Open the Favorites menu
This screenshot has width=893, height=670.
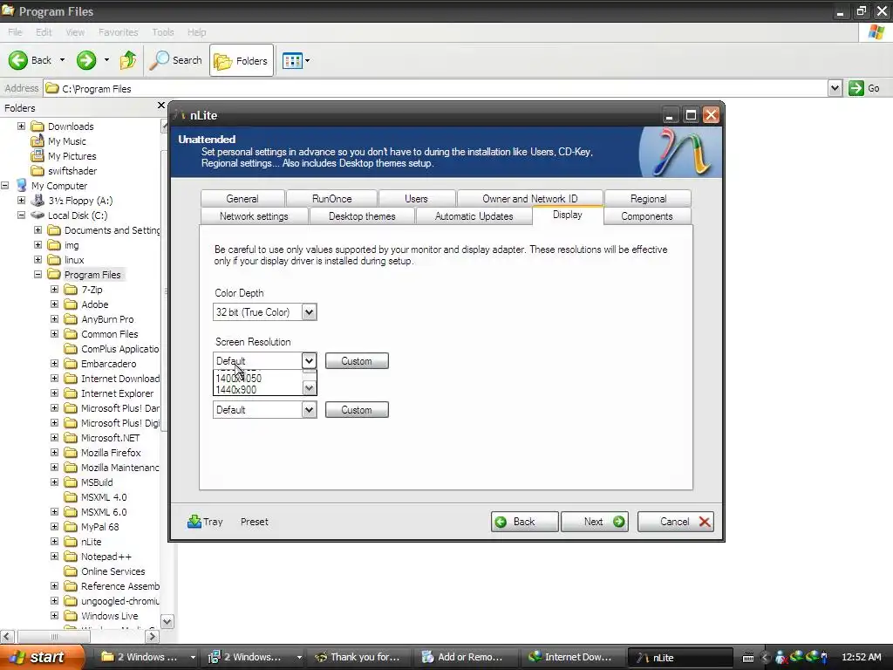coord(118,32)
